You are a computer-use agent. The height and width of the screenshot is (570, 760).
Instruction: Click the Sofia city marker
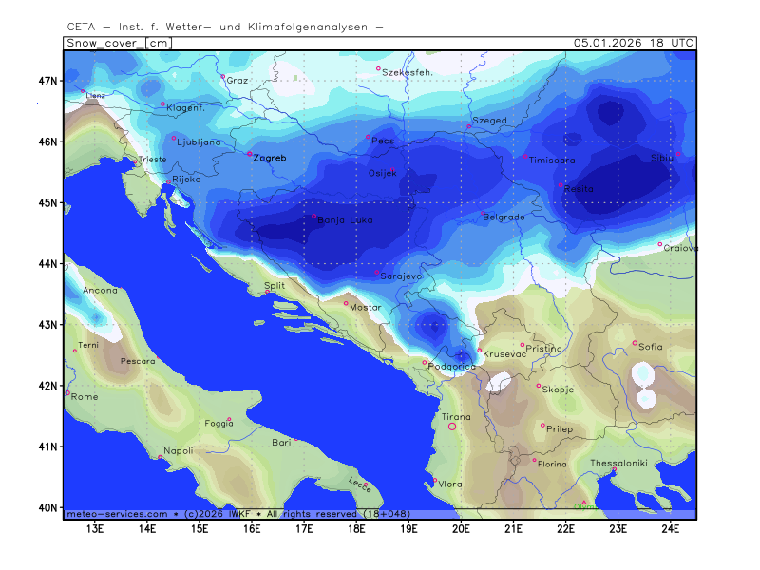pos(636,343)
